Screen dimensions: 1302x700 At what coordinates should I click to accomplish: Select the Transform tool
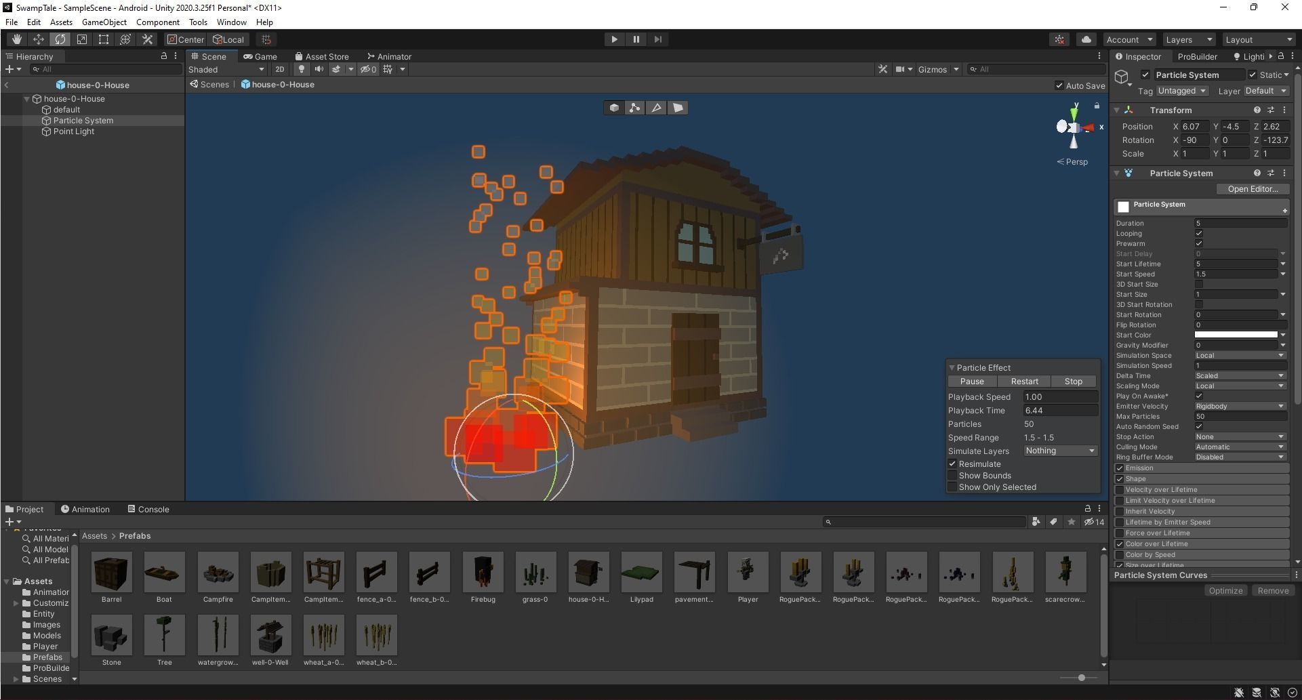125,39
